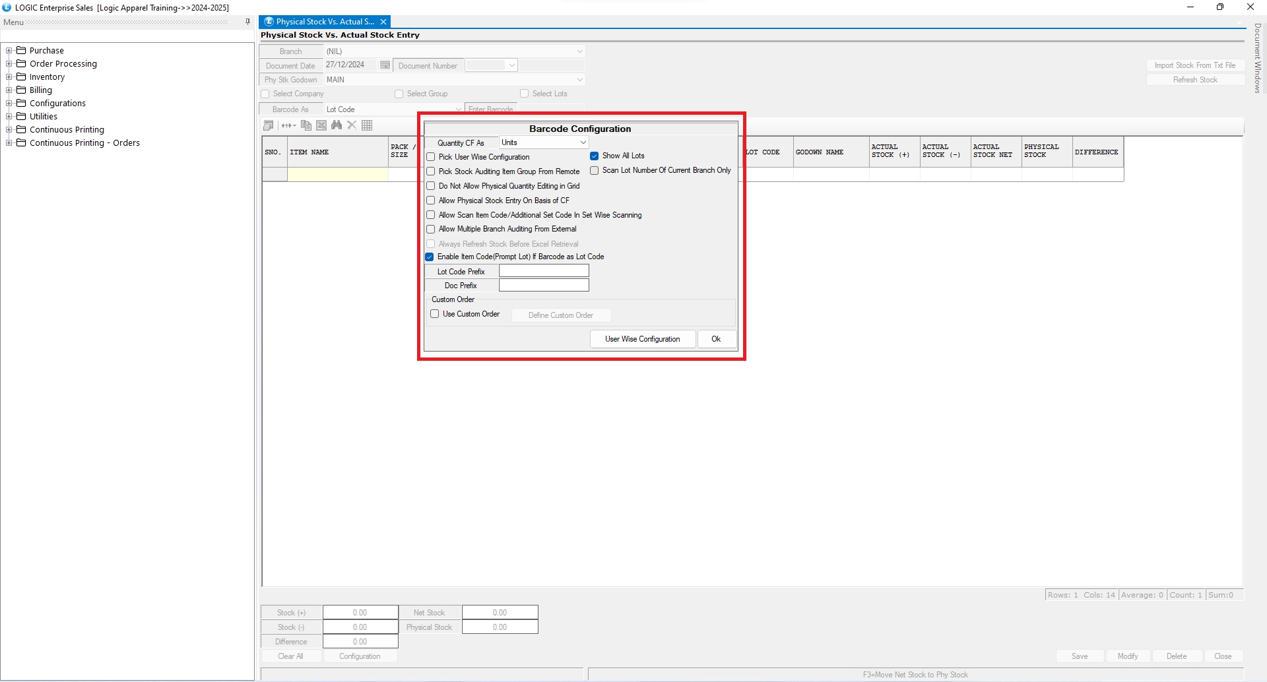The width and height of the screenshot is (1267, 682).
Task: Tick the Use Custom Order checkbox
Action: (x=435, y=314)
